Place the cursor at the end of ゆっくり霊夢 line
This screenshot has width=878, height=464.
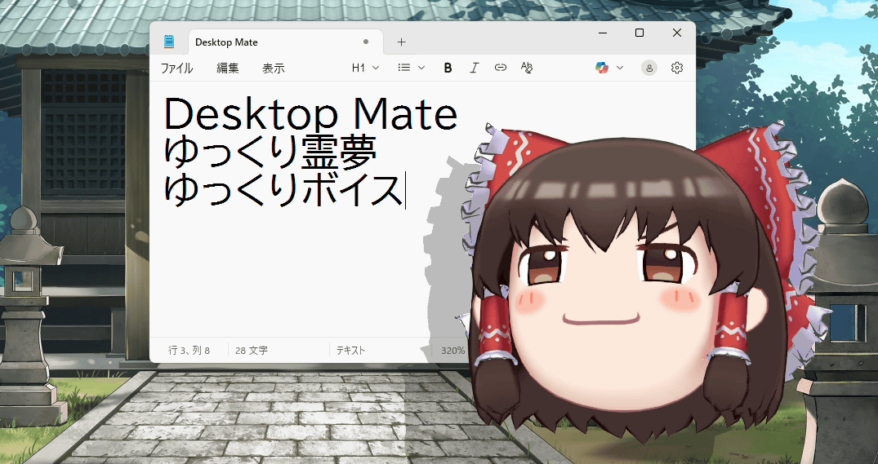click(379, 152)
